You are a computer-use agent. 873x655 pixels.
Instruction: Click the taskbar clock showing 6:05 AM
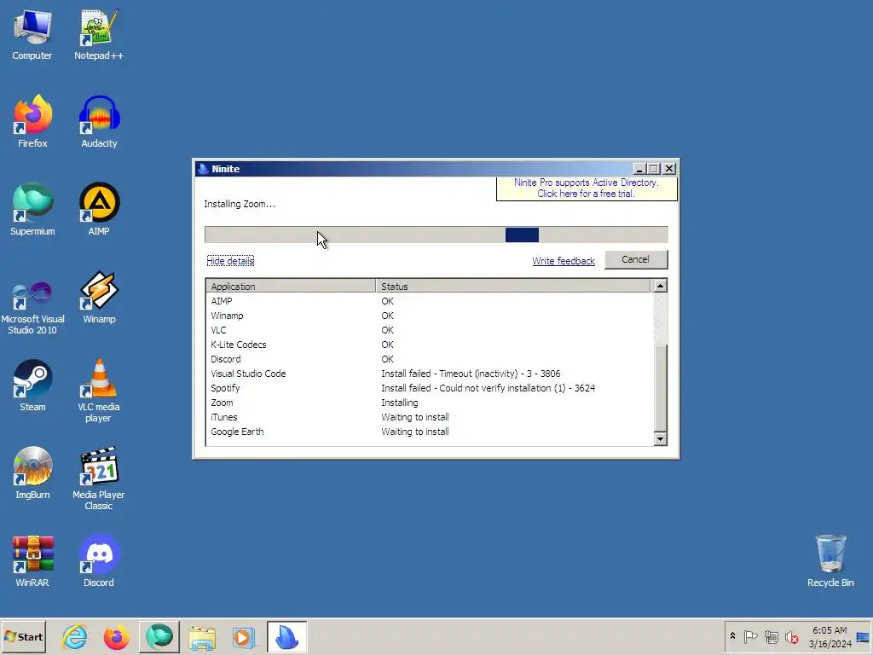(x=830, y=636)
